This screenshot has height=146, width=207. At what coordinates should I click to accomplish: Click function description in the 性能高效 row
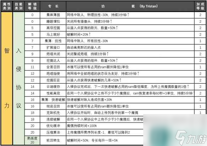(130, 93)
